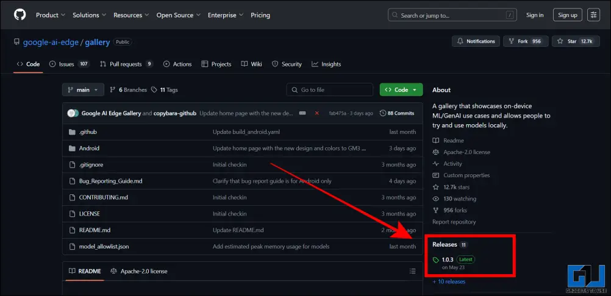Open the command palette icon
Image resolution: width=611 pixels, height=296 pixels.
[593, 15]
